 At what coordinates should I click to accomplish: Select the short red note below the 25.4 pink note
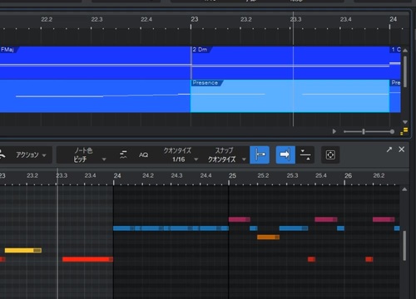coord(311,259)
